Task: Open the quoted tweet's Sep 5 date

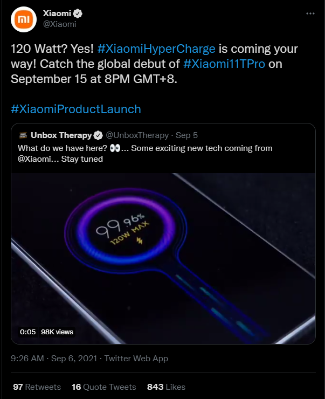Action: click(x=186, y=135)
